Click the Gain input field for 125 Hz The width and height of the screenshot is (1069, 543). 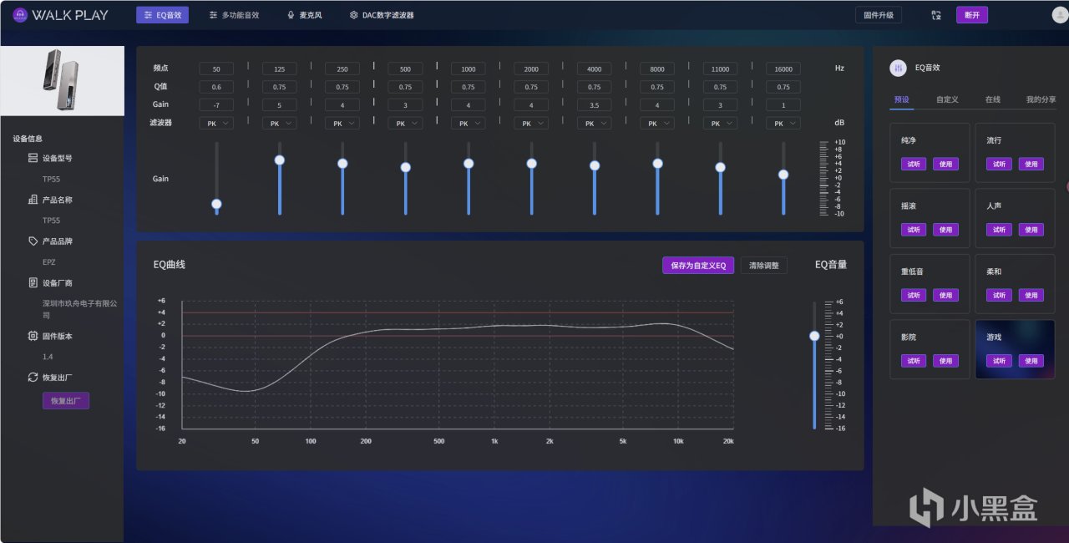tap(279, 105)
